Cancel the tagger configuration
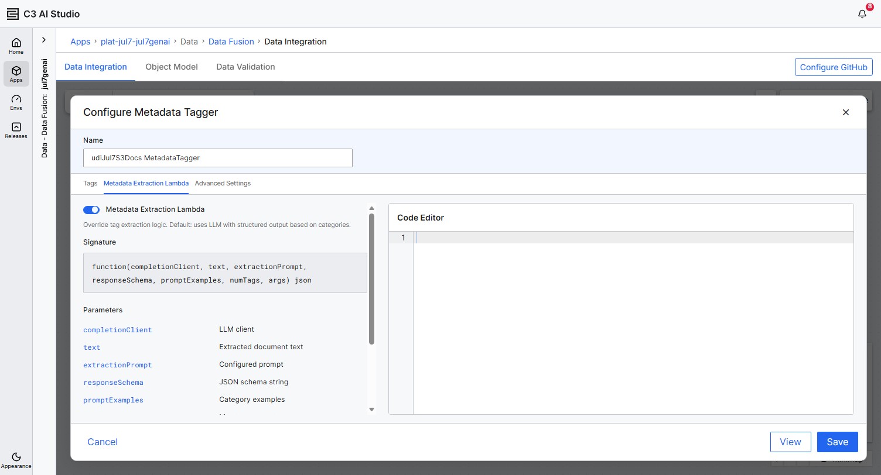The height and width of the screenshot is (475, 881). pyautogui.click(x=103, y=442)
